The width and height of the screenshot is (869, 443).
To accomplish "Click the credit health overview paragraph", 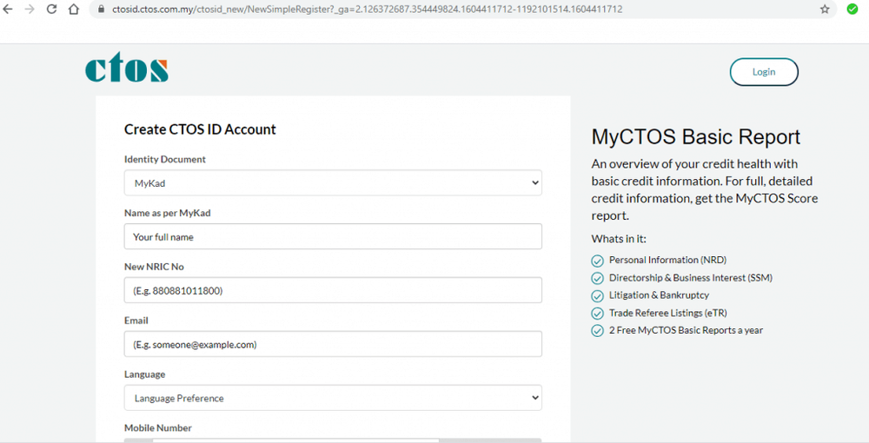I will [705, 190].
